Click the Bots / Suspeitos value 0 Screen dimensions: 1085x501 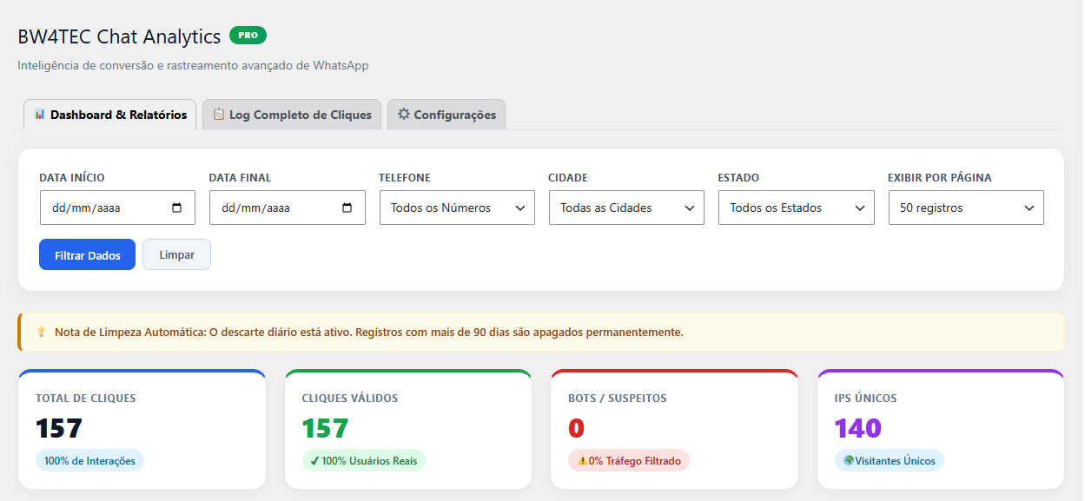tap(577, 429)
